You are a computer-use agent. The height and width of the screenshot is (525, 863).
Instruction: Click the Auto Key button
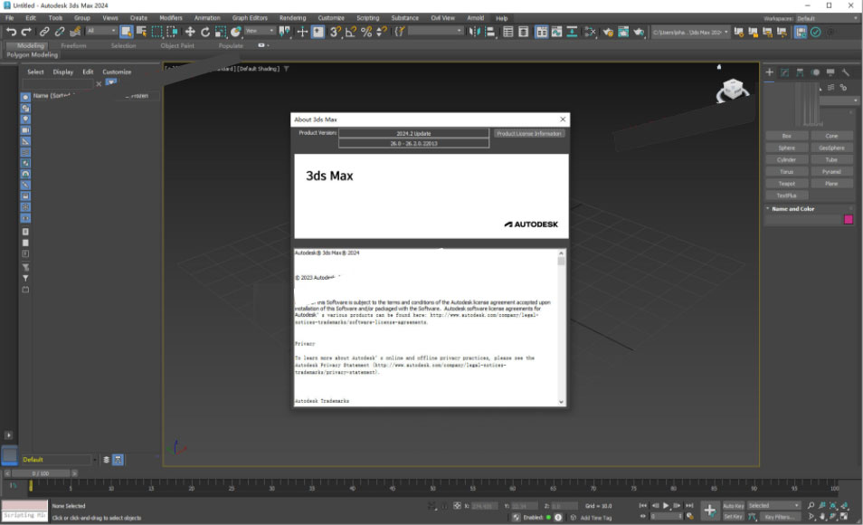pos(733,506)
